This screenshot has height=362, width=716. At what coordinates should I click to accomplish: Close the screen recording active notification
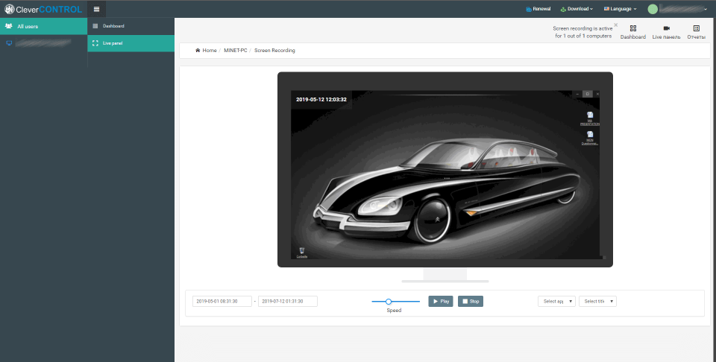[x=615, y=25]
